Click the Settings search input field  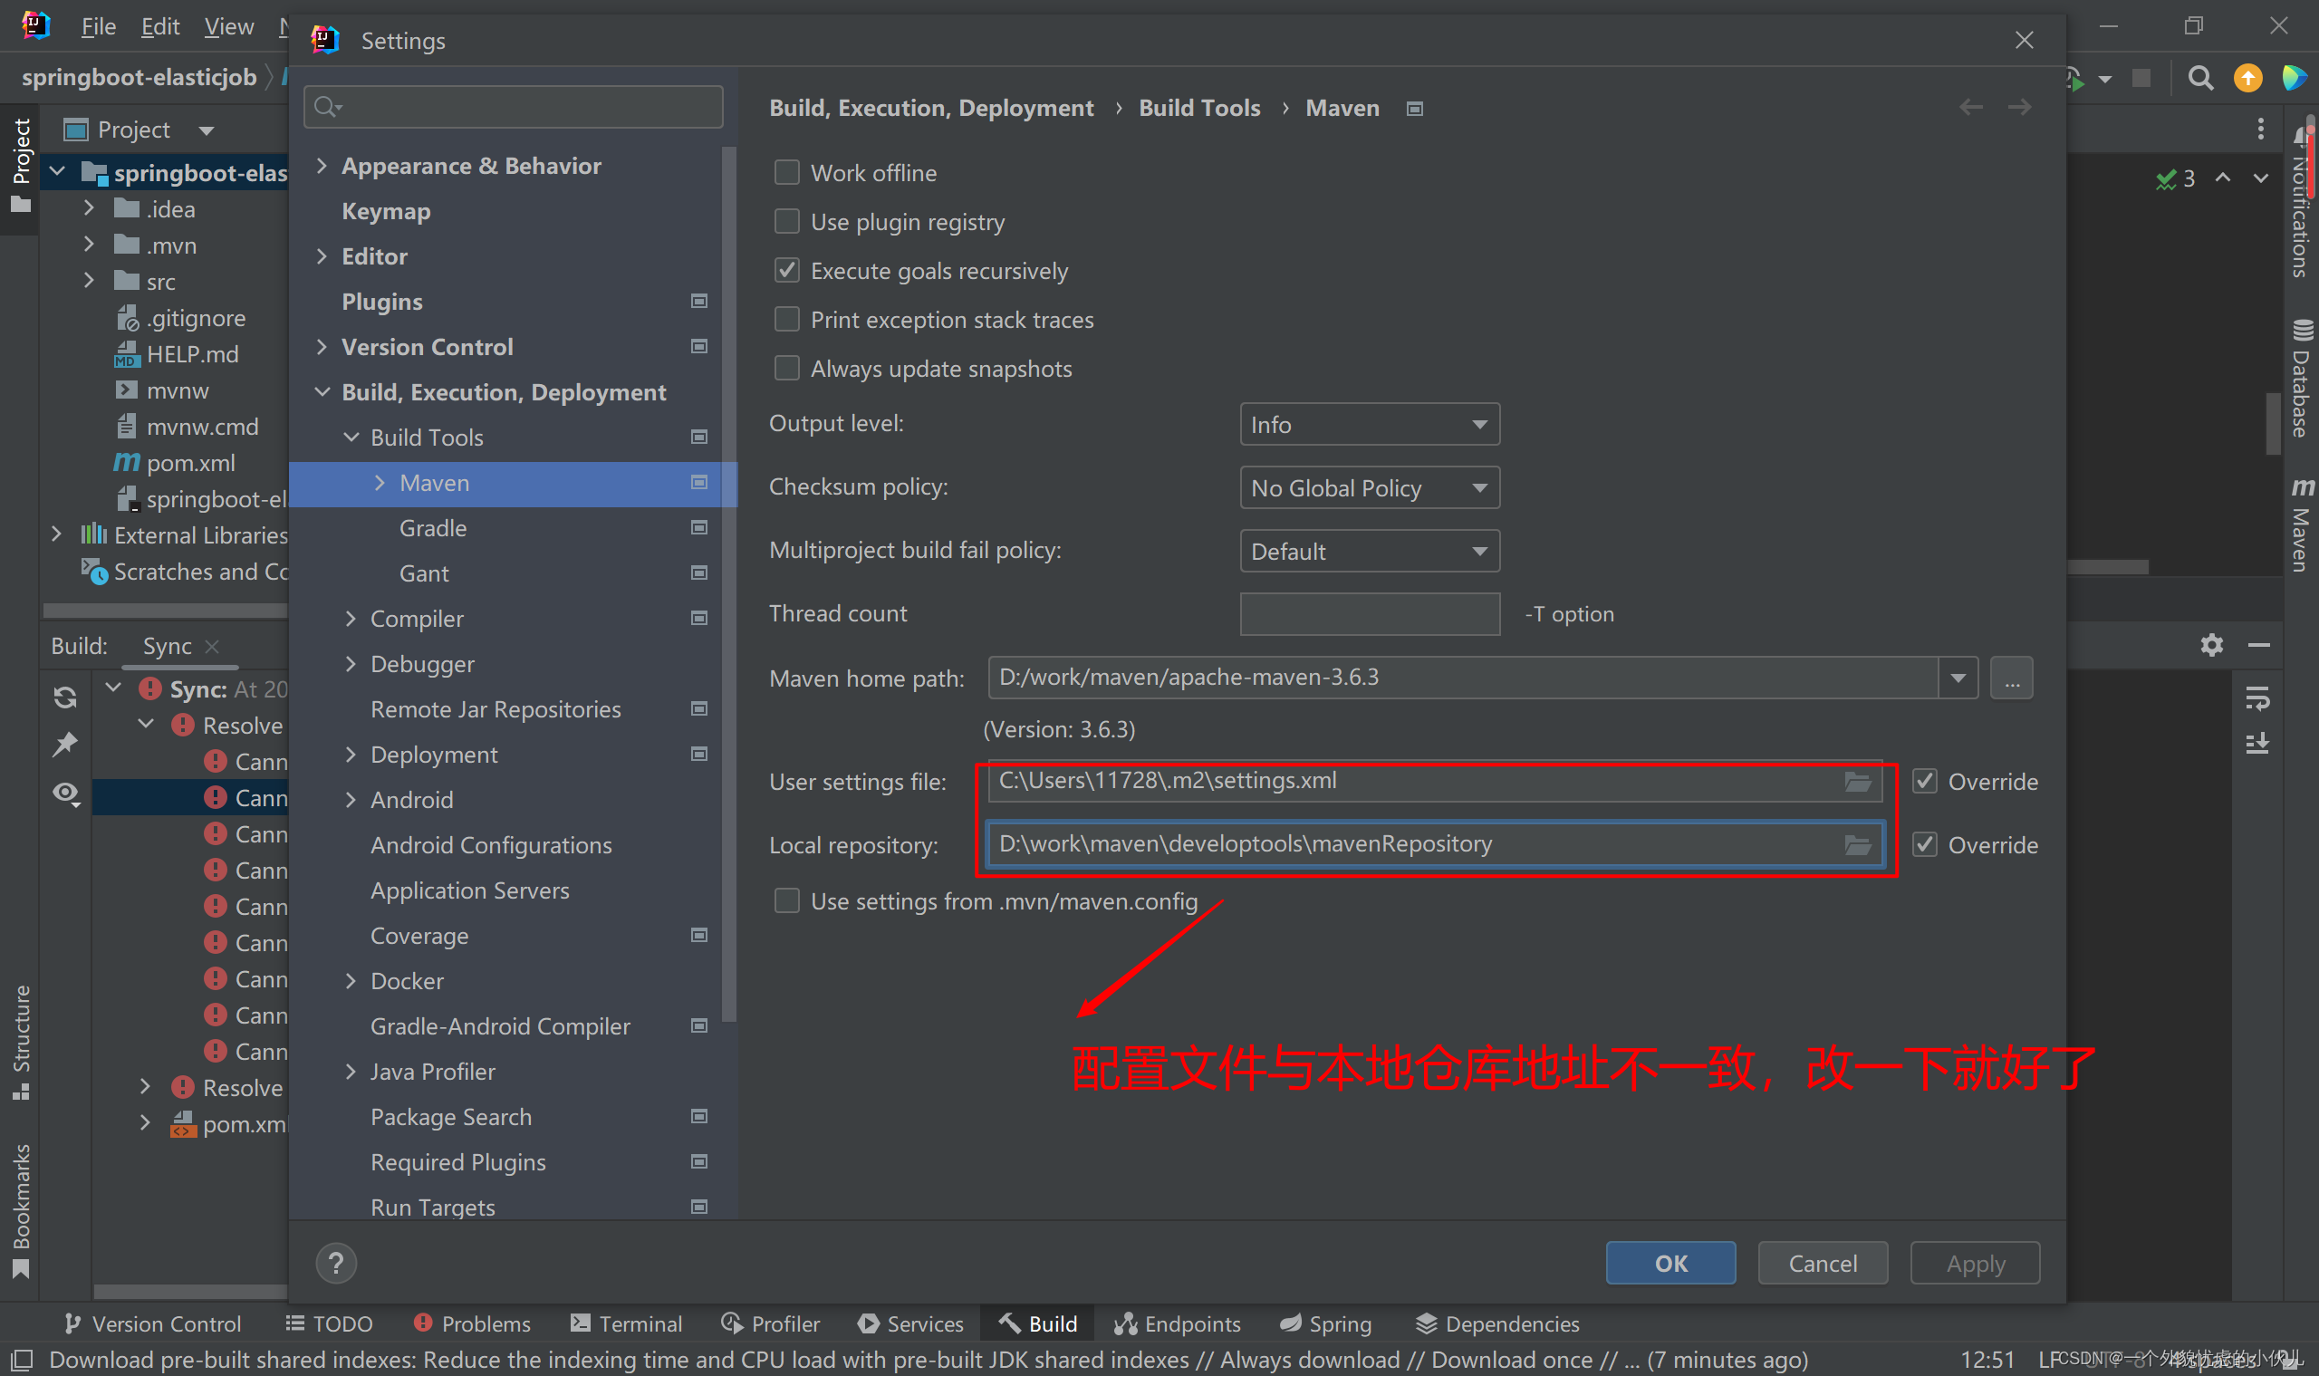(x=513, y=107)
